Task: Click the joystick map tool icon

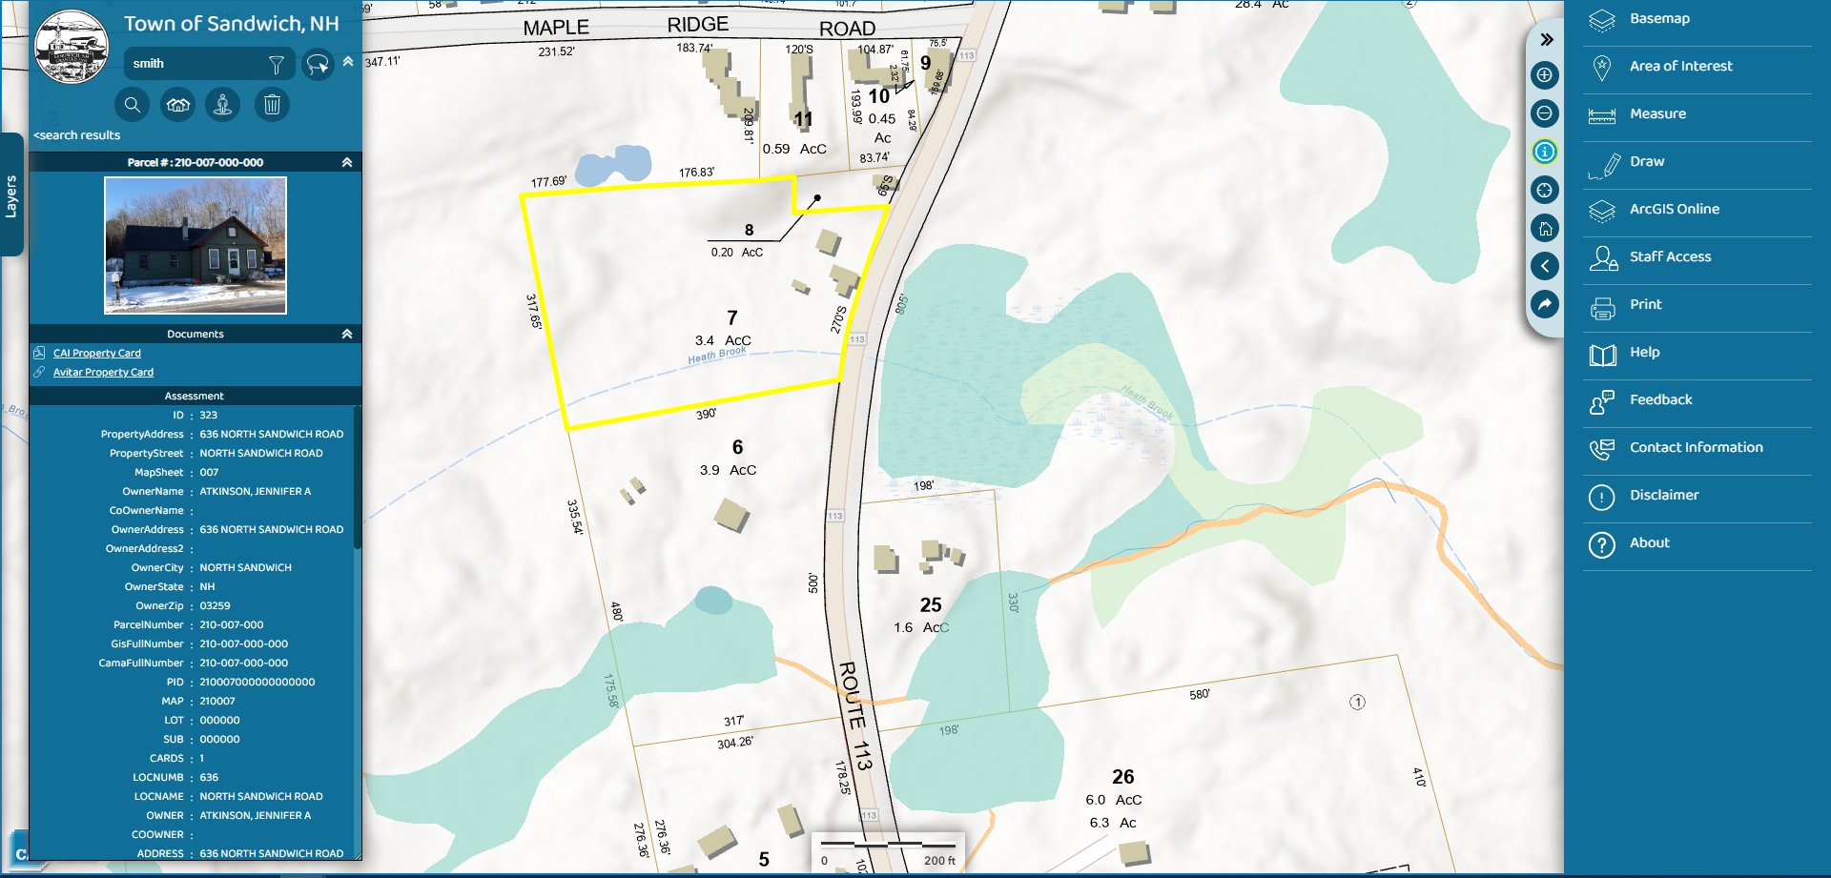Action: pos(223,105)
